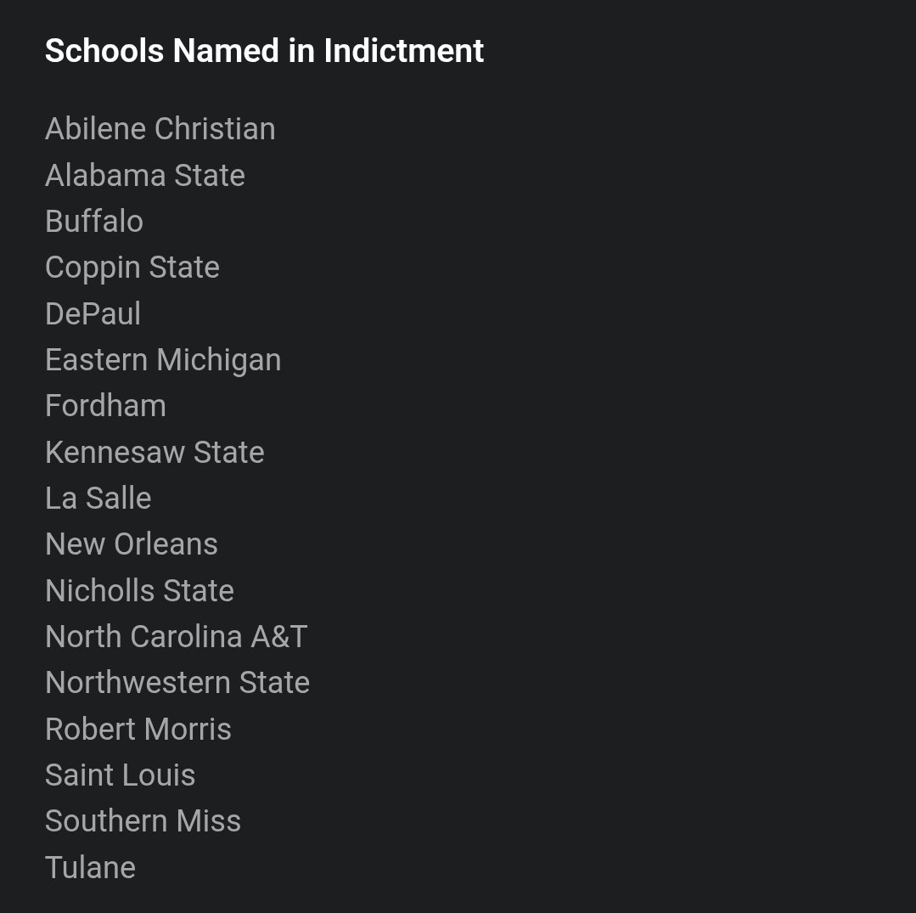
Task: Click Eastern Michigan in the list
Action: 163,360
